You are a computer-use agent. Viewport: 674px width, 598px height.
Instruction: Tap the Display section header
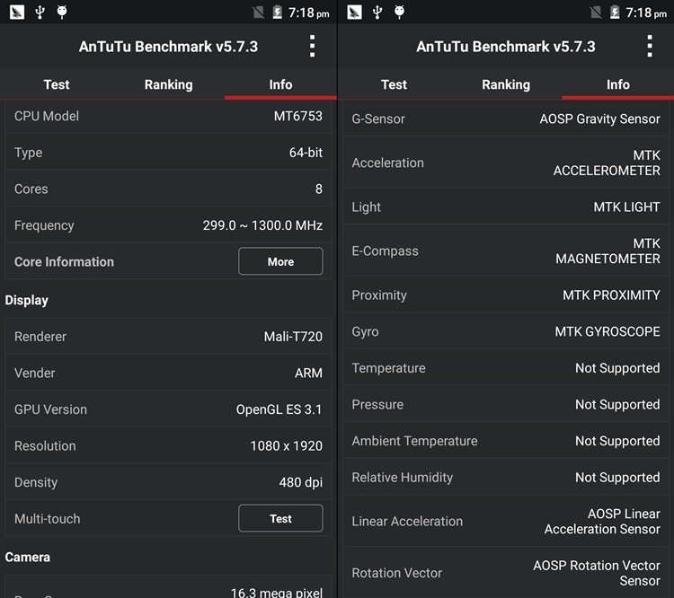coord(27,300)
